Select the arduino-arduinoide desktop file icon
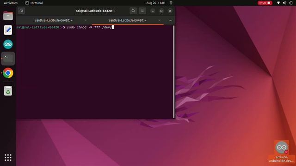296x166 pixels. tap(282, 152)
